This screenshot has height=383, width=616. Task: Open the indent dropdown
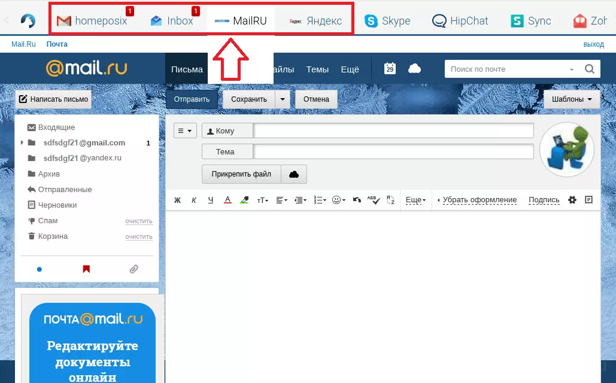pyautogui.click(x=301, y=200)
